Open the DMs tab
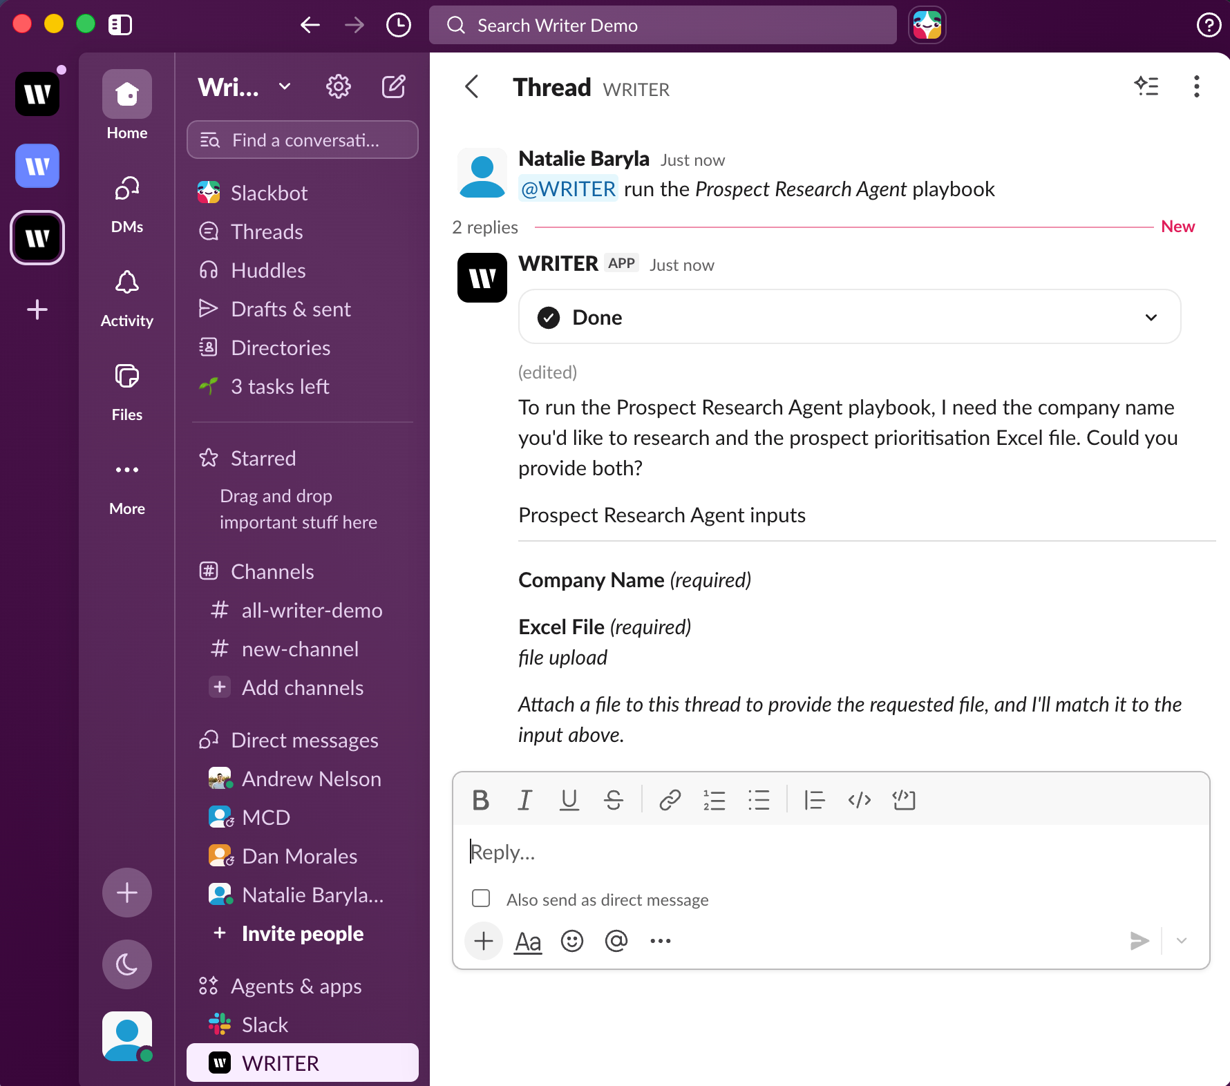1230x1086 pixels. [x=127, y=204]
